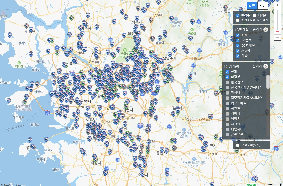283x186 pixels.
Task: Check the 케이티 operator box
Action: (227, 114)
